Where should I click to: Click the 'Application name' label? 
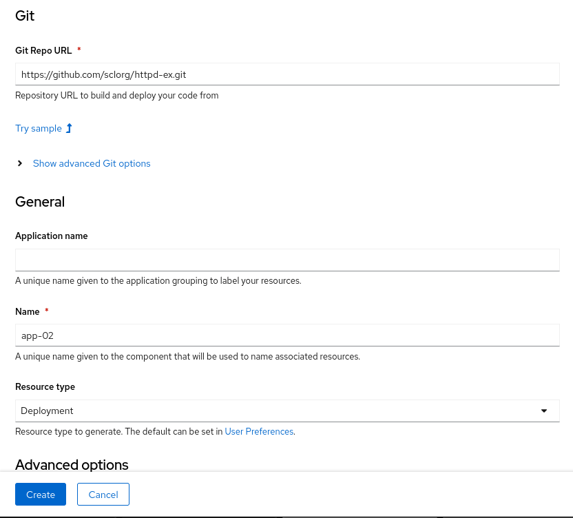coord(52,236)
